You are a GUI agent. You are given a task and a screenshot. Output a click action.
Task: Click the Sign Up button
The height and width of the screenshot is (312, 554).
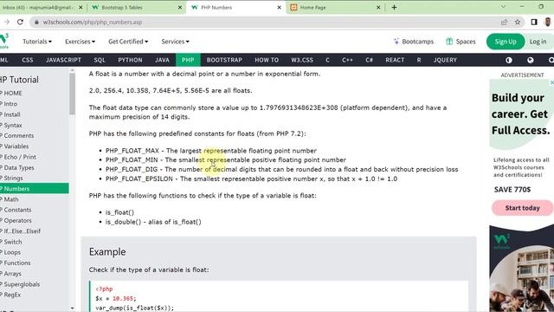(x=506, y=42)
